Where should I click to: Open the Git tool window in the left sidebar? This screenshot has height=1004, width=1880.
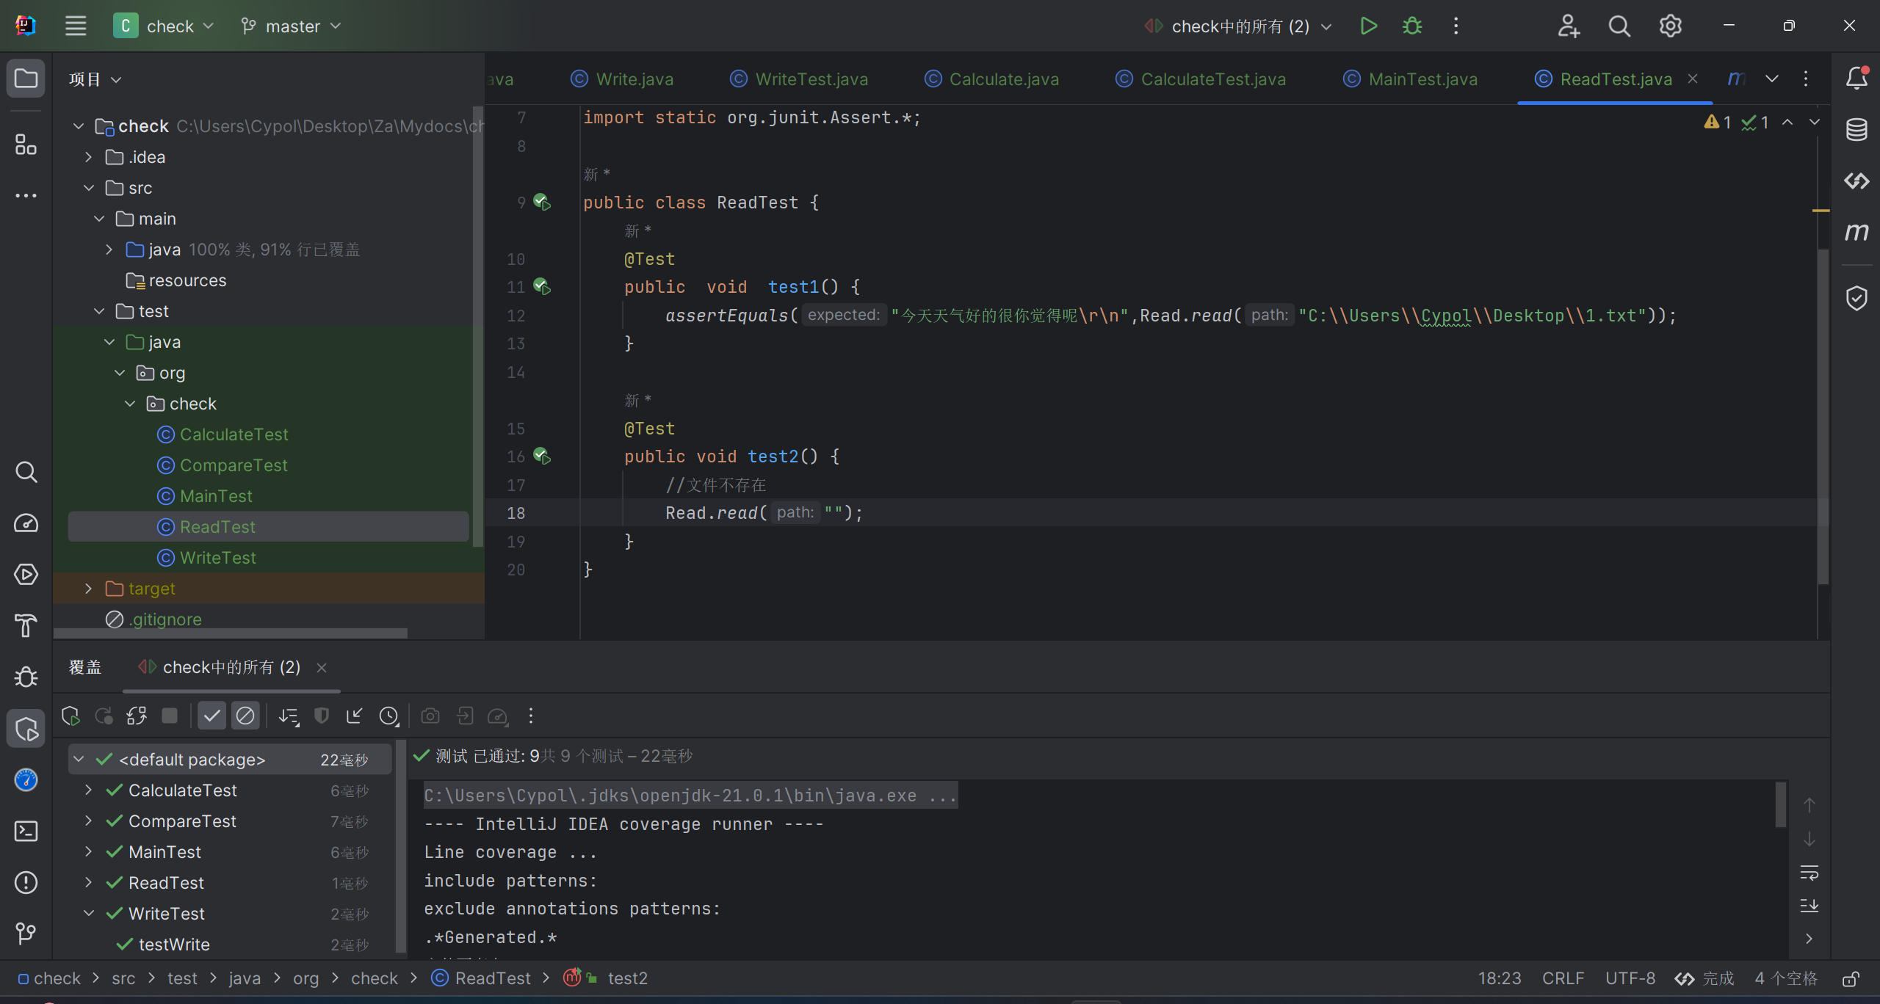[x=26, y=933]
